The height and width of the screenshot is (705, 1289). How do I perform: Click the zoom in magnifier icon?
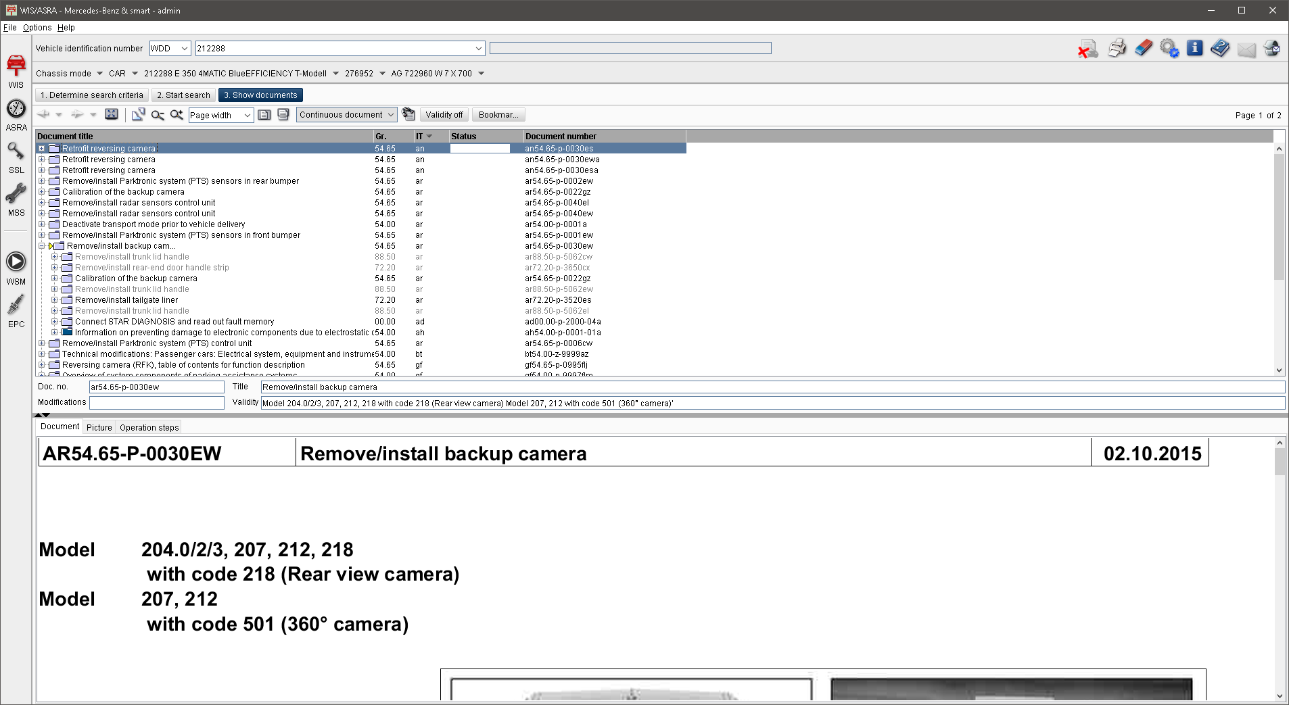[177, 115]
